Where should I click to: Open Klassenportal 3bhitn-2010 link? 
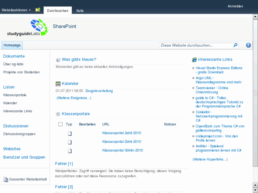(122, 150)
